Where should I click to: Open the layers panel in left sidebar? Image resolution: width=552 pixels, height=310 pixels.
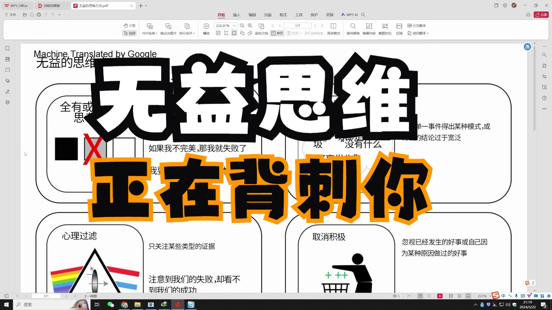7,102
